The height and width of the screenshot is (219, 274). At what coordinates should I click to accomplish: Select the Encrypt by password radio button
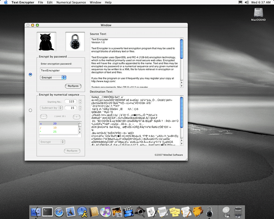(31, 74)
